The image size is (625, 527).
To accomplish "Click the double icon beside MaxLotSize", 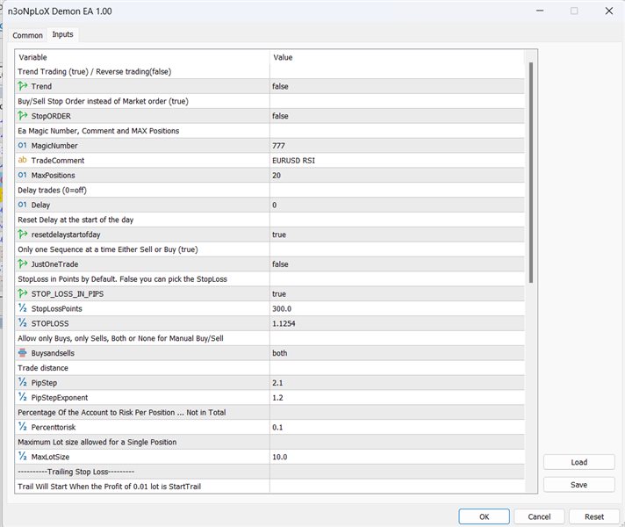I will (22, 456).
